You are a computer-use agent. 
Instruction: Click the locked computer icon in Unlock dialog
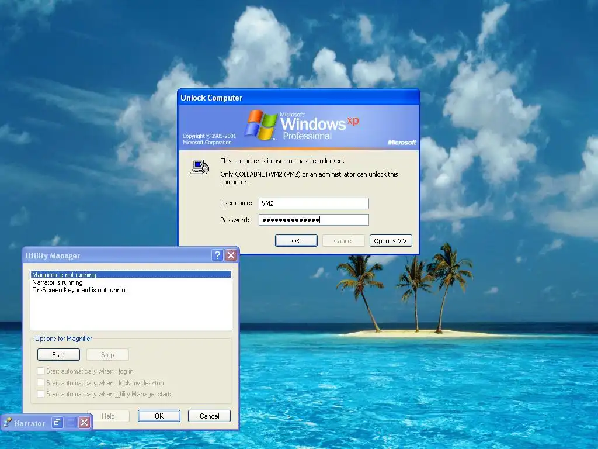200,167
